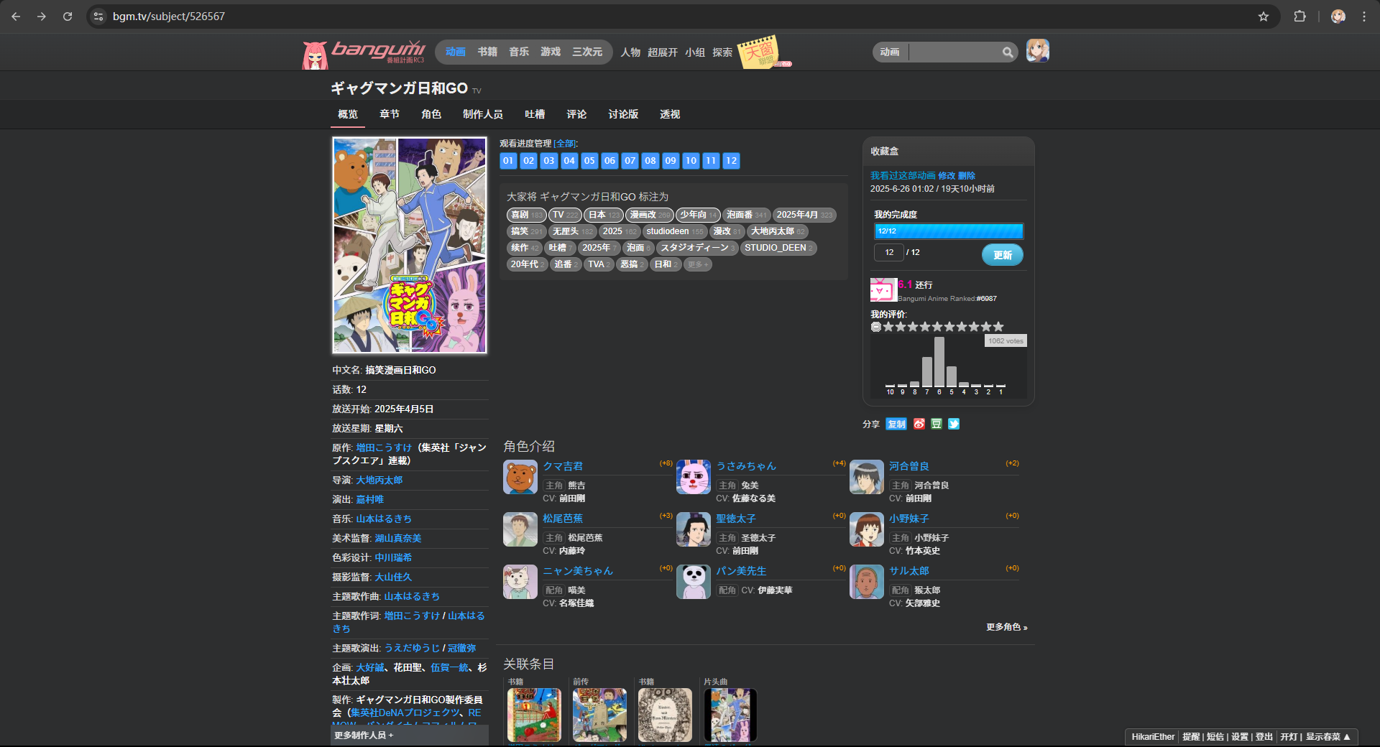
Task: Open director 大地丙太郎 link
Action: 379,480
